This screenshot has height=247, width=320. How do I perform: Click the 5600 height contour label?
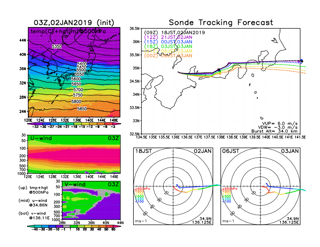point(76,79)
